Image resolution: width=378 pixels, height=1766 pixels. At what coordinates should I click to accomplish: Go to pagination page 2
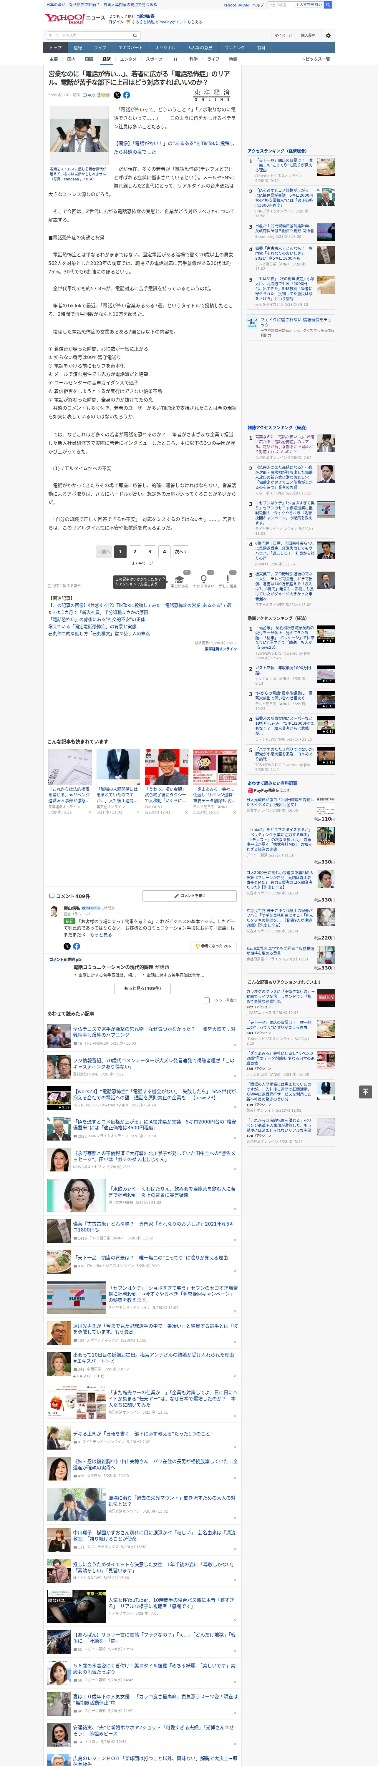(135, 551)
